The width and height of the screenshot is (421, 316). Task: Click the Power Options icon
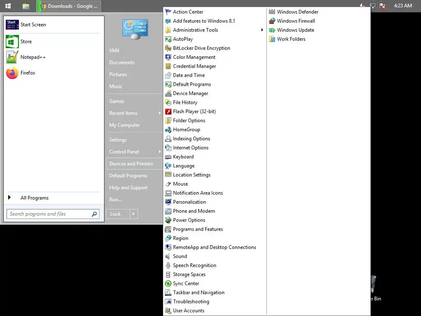coord(168,220)
